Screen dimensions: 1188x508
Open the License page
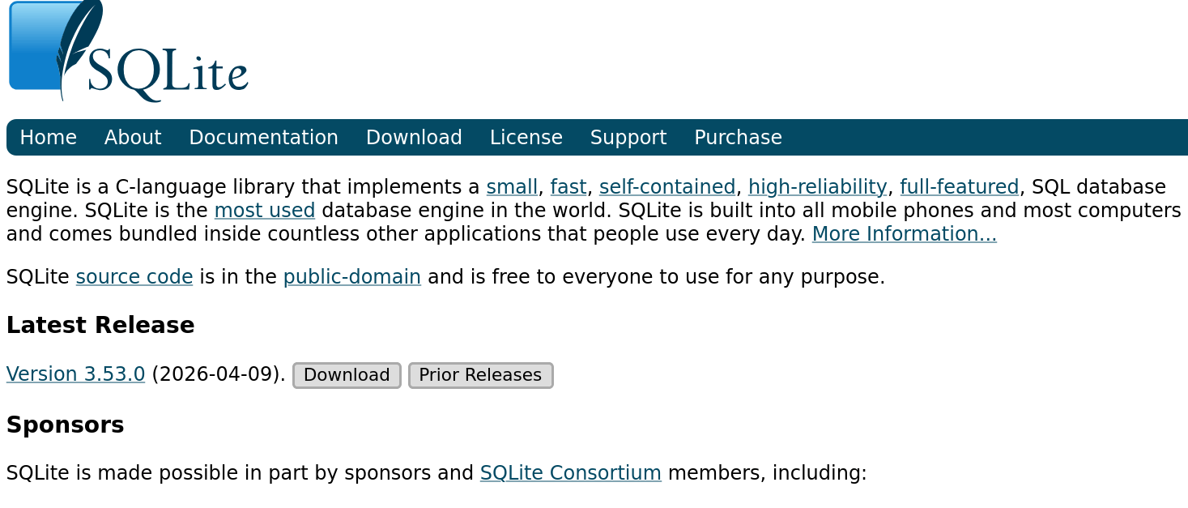[x=526, y=137]
